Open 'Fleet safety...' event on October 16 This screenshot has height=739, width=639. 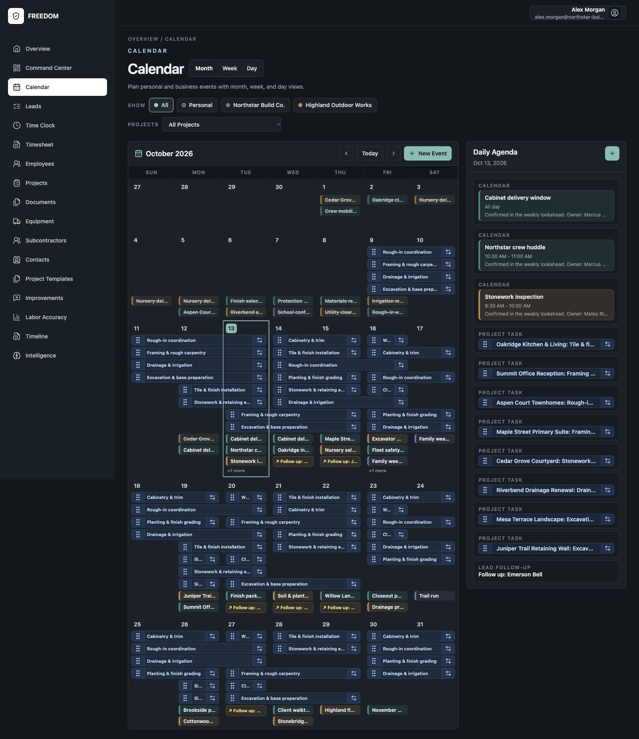pos(387,450)
